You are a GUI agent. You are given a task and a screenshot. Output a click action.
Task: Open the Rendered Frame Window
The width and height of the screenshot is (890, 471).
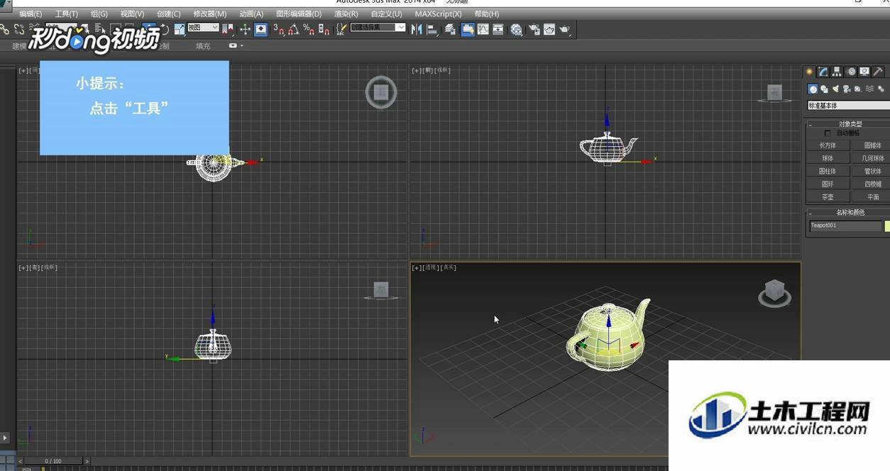[549, 30]
